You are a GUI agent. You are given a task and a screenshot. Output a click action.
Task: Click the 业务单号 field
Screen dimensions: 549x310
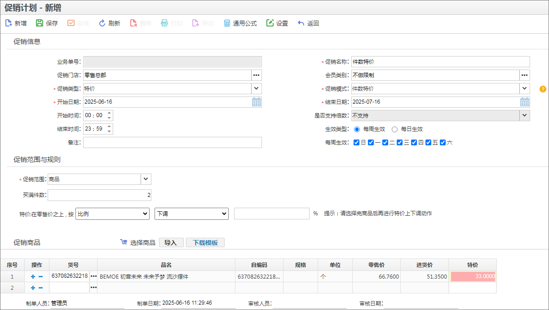173,61
